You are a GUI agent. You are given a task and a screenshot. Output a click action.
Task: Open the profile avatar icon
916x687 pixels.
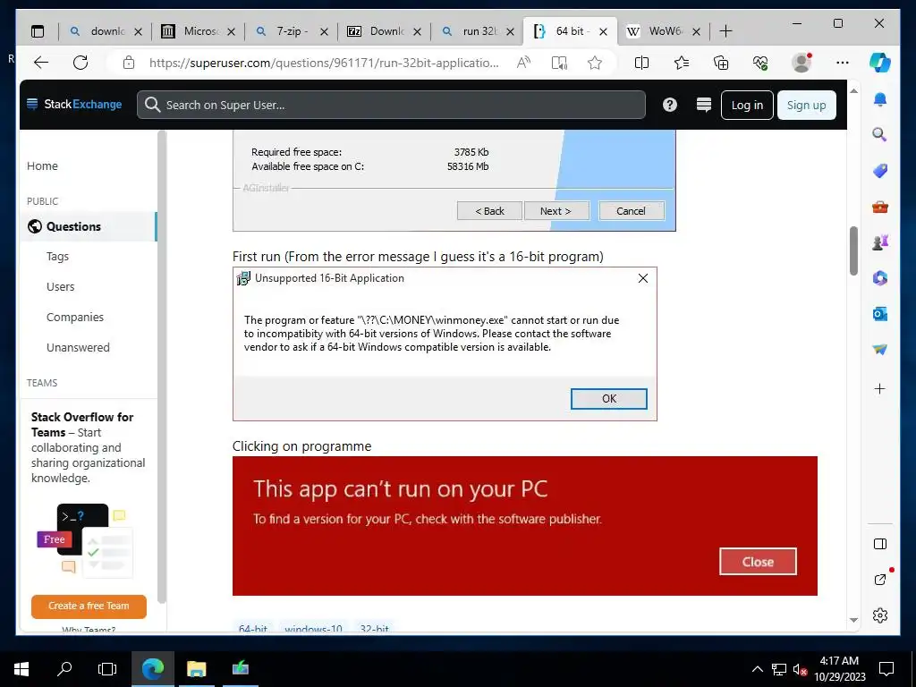tap(801, 63)
